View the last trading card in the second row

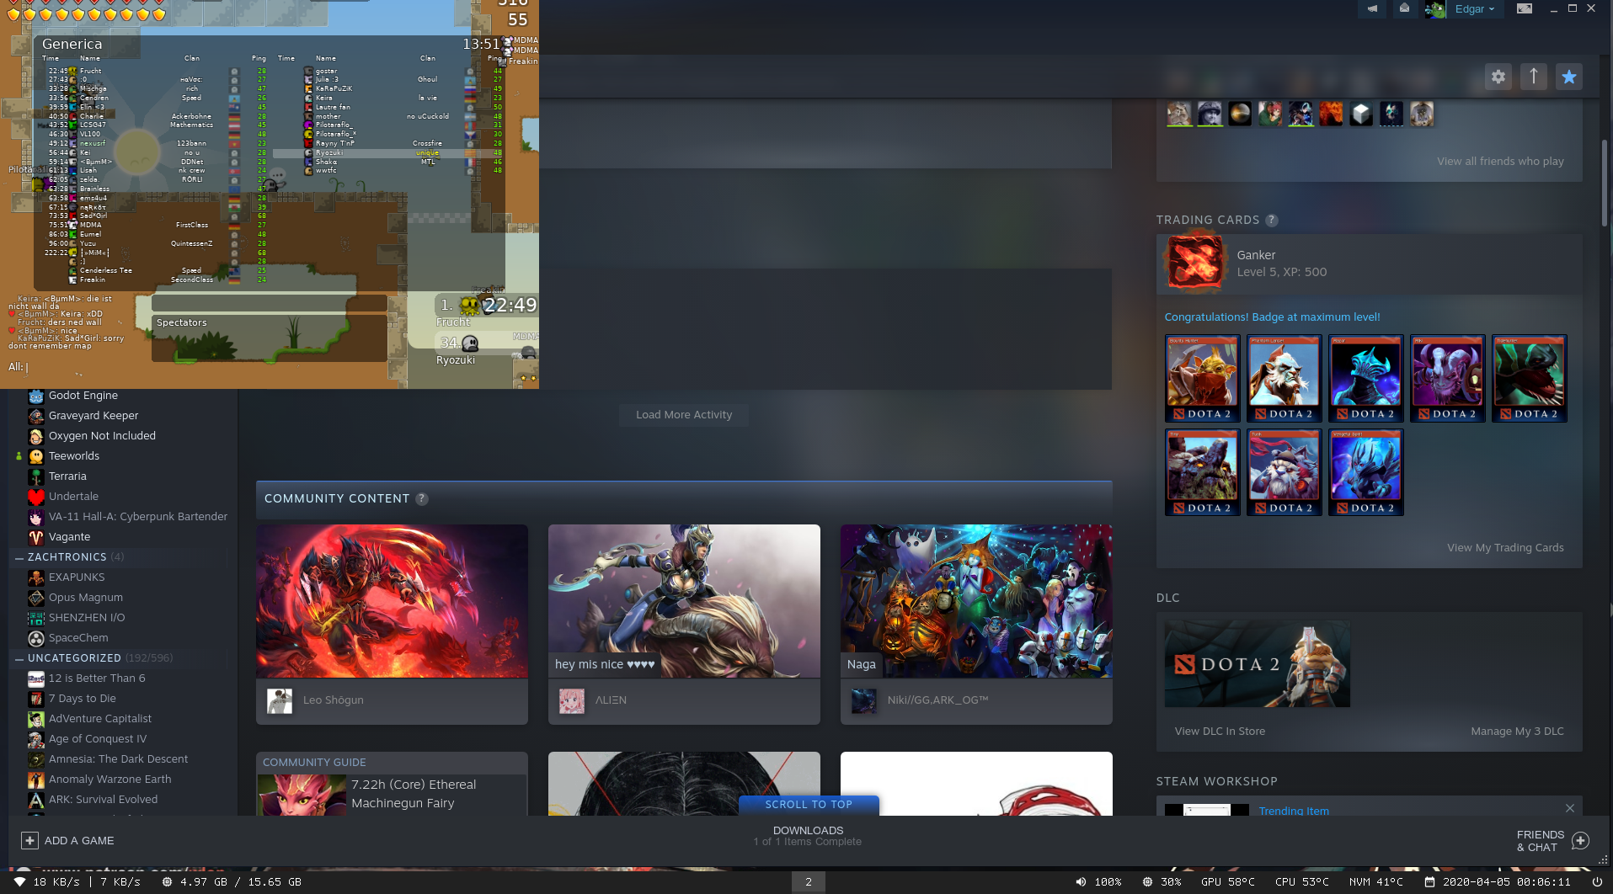click(x=1365, y=472)
